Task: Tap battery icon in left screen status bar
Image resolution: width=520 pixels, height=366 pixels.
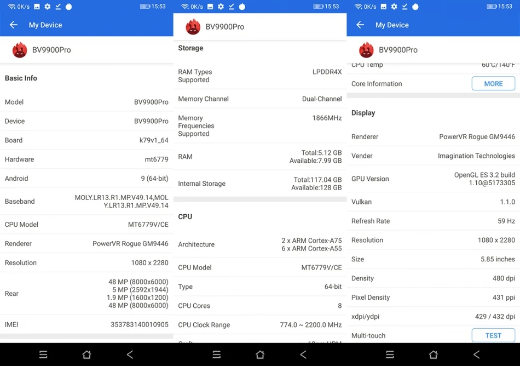Action: (x=145, y=7)
